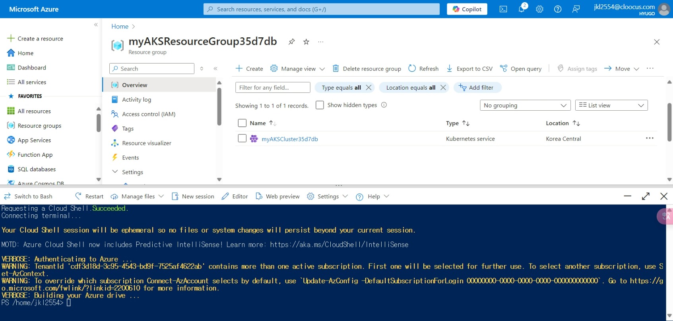Expand the Manage view dropdown
Image resolution: width=673 pixels, height=321 pixels.
pyautogui.click(x=322, y=69)
